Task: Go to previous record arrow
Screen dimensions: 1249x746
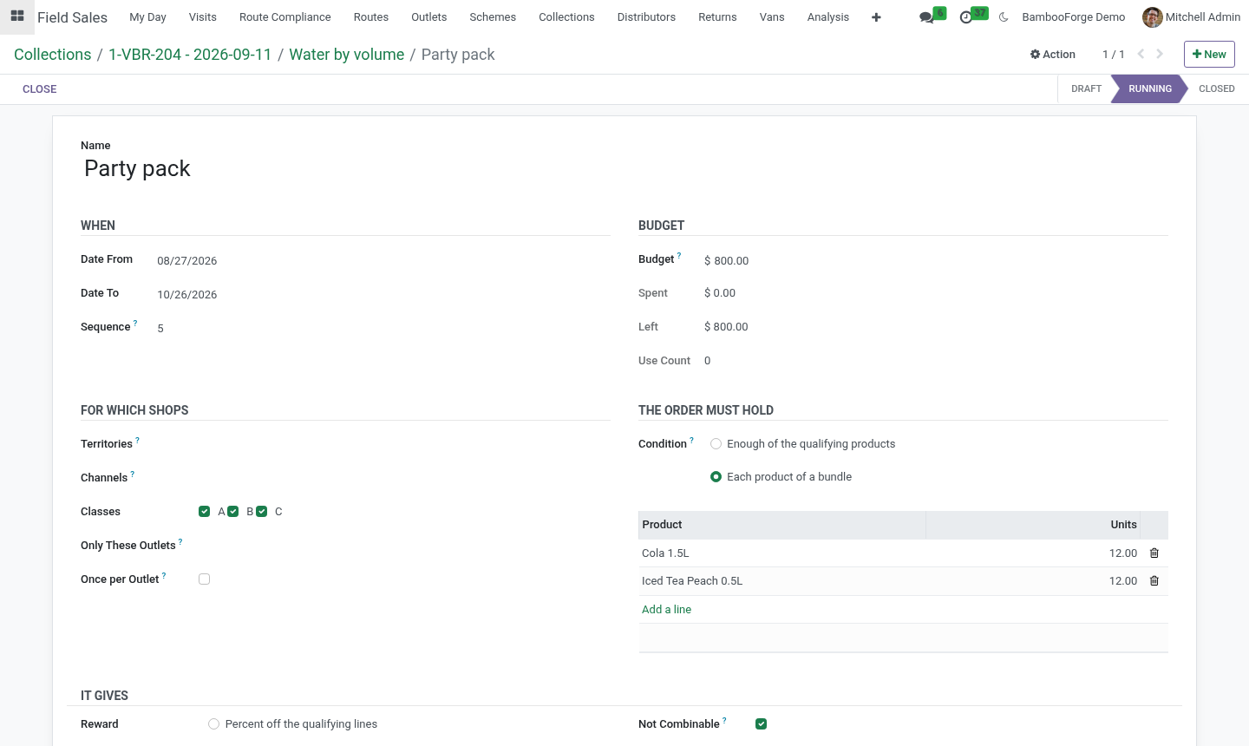Action: (1141, 54)
